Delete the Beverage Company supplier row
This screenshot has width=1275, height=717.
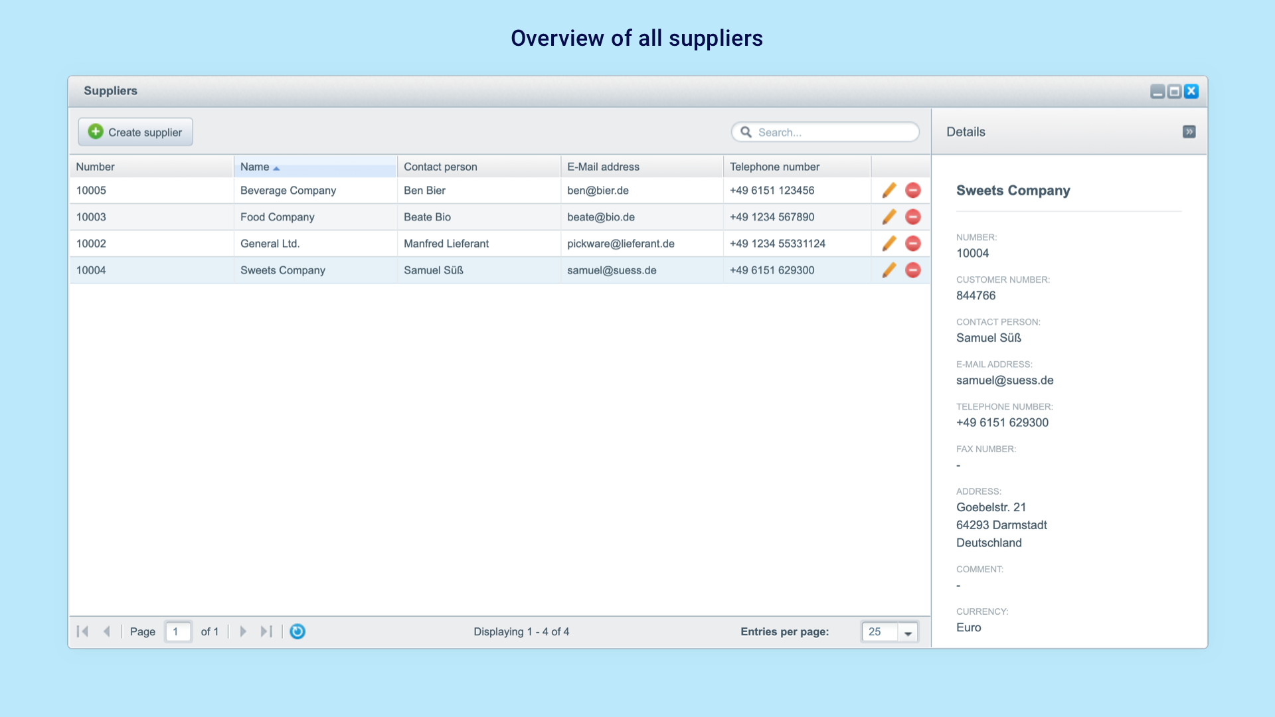pyautogui.click(x=913, y=191)
